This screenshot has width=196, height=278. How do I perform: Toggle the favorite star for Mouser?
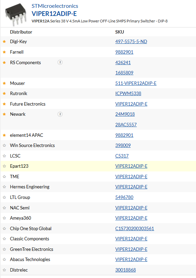[x=4, y=83]
